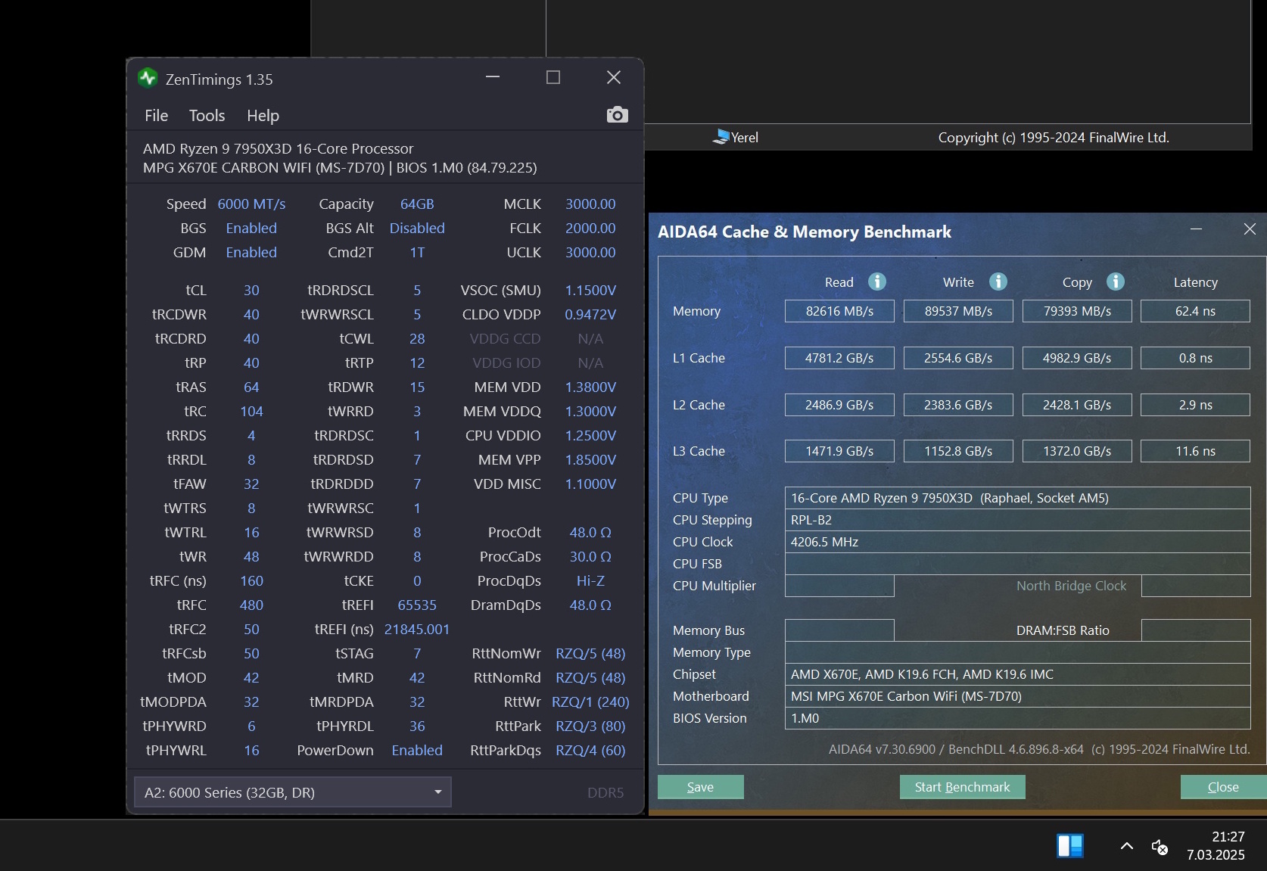The height and width of the screenshot is (871, 1267).
Task: Click the tRC value 104
Action: (x=251, y=412)
